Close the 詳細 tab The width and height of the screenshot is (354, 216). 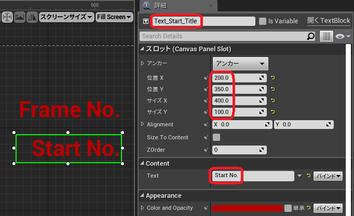pyautogui.click(x=211, y=6)
